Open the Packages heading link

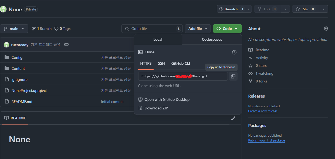tap(257, 126)
